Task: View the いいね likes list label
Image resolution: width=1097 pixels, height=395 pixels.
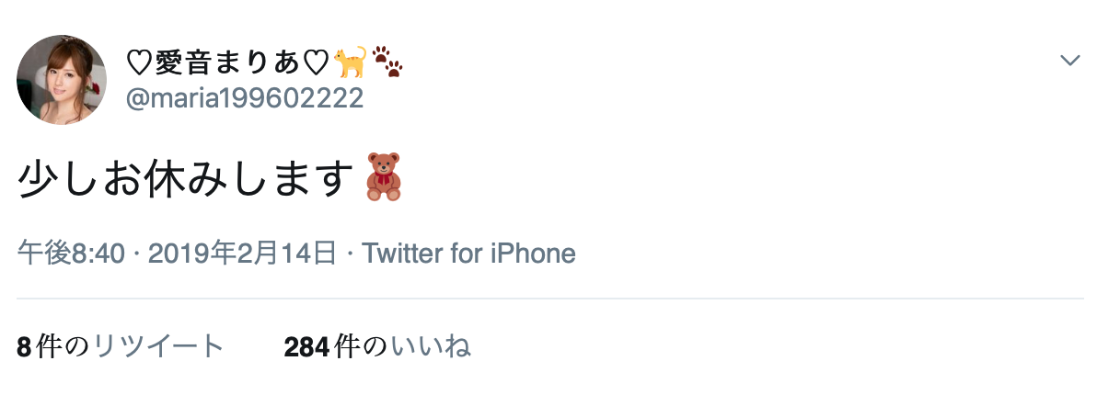Action: pyautogui.click(x=431, y=346)
